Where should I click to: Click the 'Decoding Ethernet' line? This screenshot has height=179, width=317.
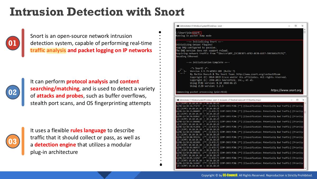pos(187,56)
